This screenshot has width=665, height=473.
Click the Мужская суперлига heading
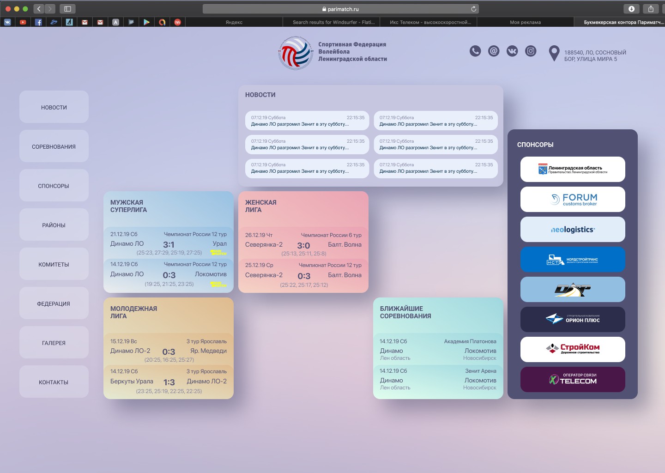(128, 206)
